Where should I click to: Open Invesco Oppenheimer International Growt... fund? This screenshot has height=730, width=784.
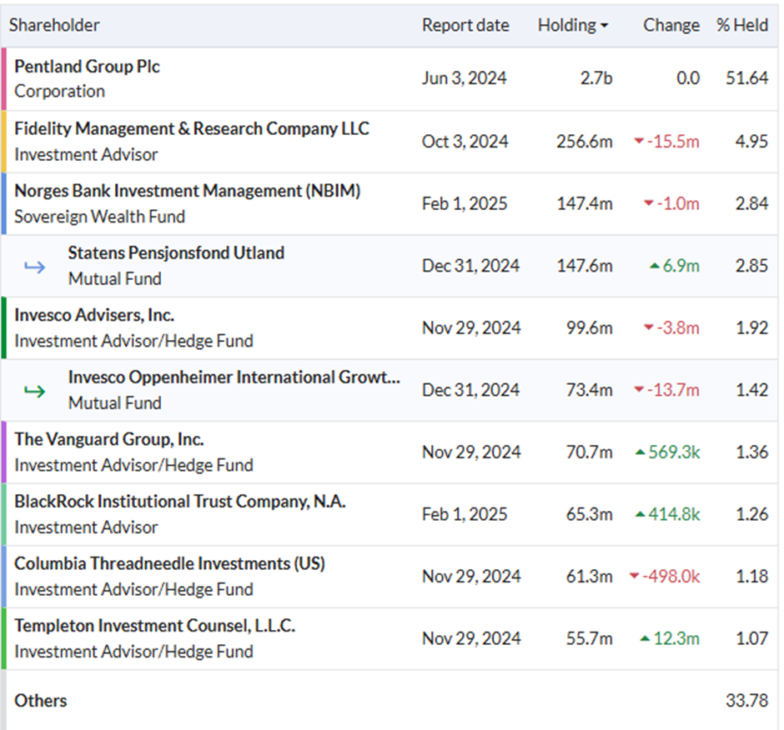point(234,377)
